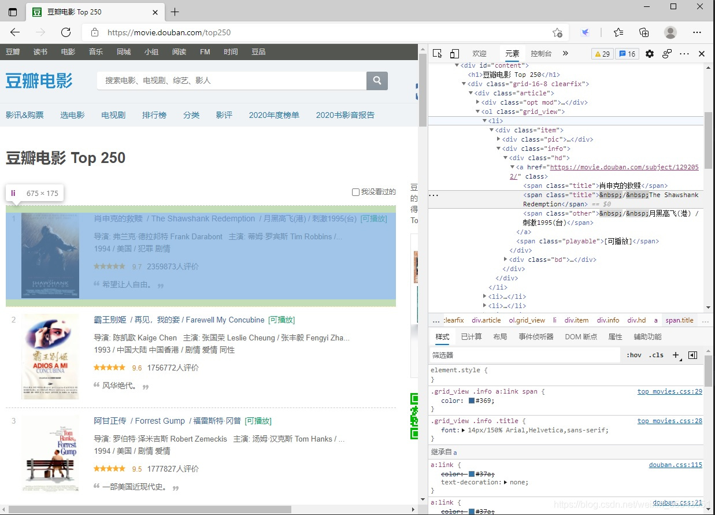Image resolution: width=715 pixels, height=515 pixels.
Task: Collapse the div id content node
Action: (457, 65)
